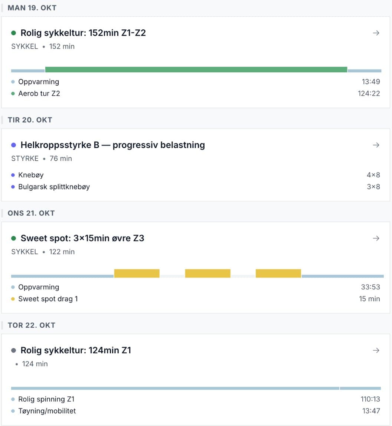Open the Rolig sykkeltur 152min arrow icon
Viewport: 392px width, 426px height.
[x=376, y=33]
